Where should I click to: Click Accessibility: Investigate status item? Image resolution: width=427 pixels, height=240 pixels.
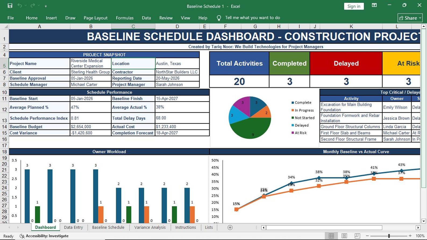[x=44, y=236]
